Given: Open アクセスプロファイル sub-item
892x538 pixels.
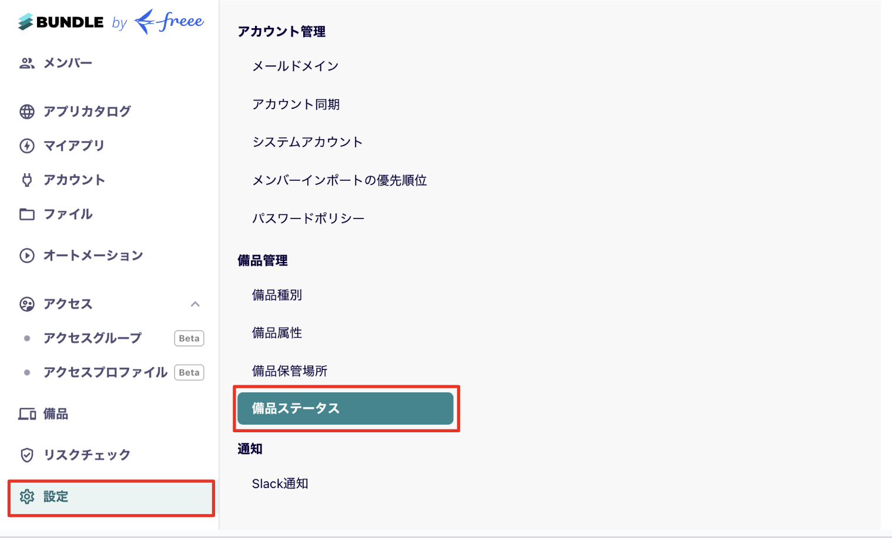Looking at the screenshot, I should click(106, 372).
